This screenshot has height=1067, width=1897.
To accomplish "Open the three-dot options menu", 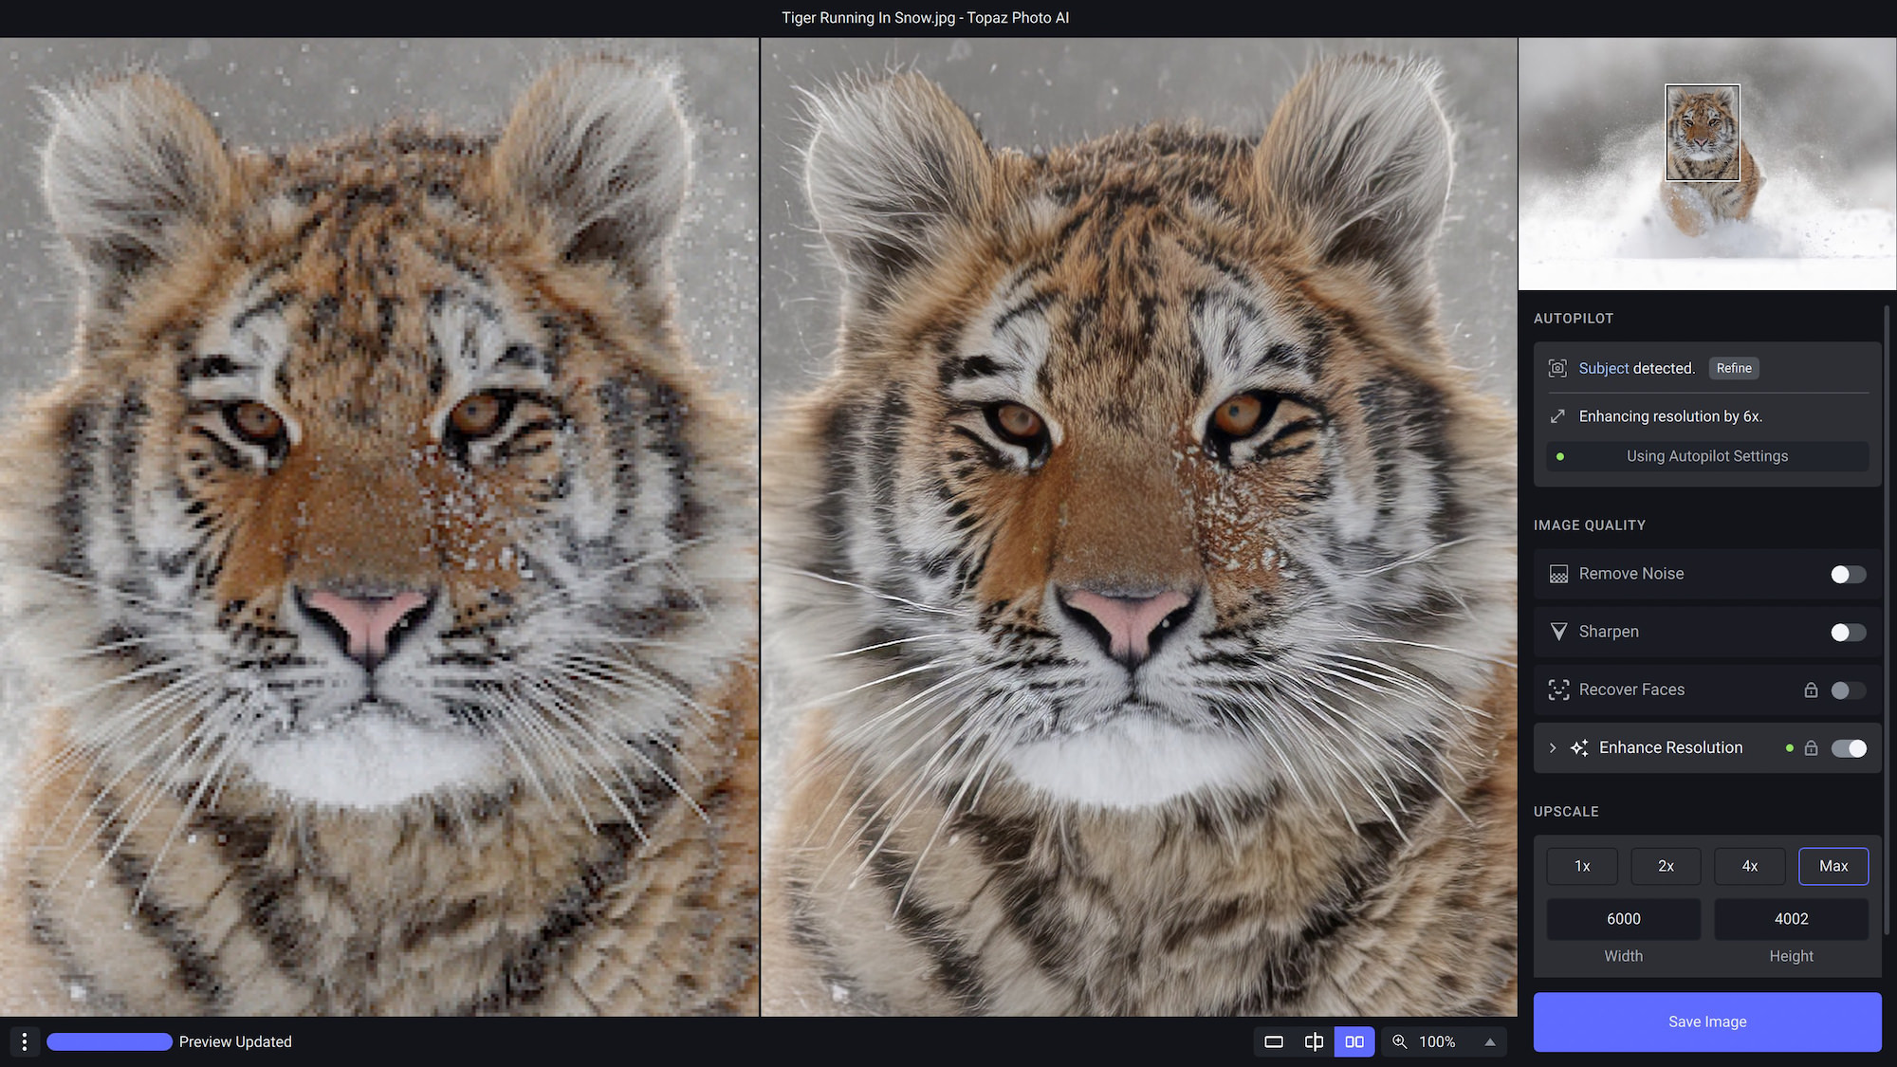I will (25, 1041).
